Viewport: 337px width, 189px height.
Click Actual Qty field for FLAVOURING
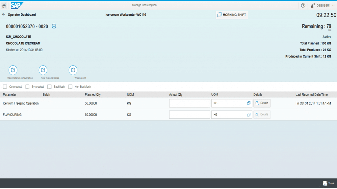pos(189,115)
